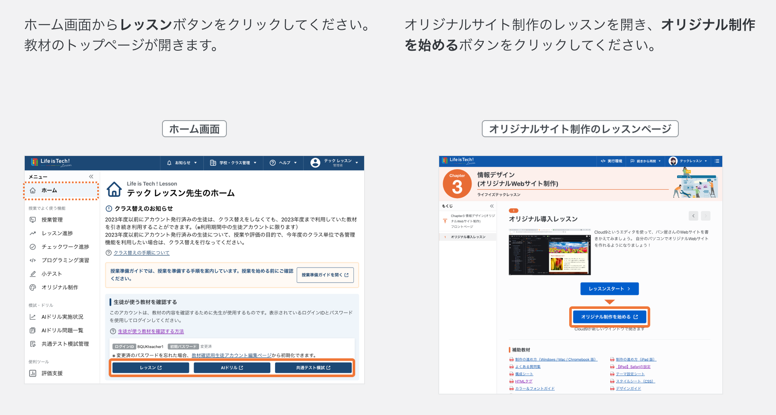Click the プログラミング演習 code icon

coord(33,260)
